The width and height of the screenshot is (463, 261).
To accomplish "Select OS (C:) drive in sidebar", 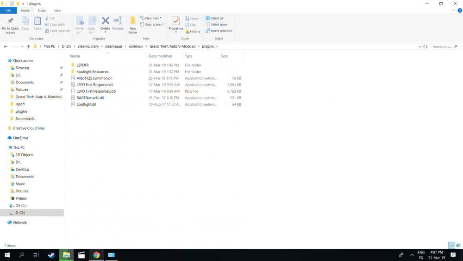I will pos(21,205).
